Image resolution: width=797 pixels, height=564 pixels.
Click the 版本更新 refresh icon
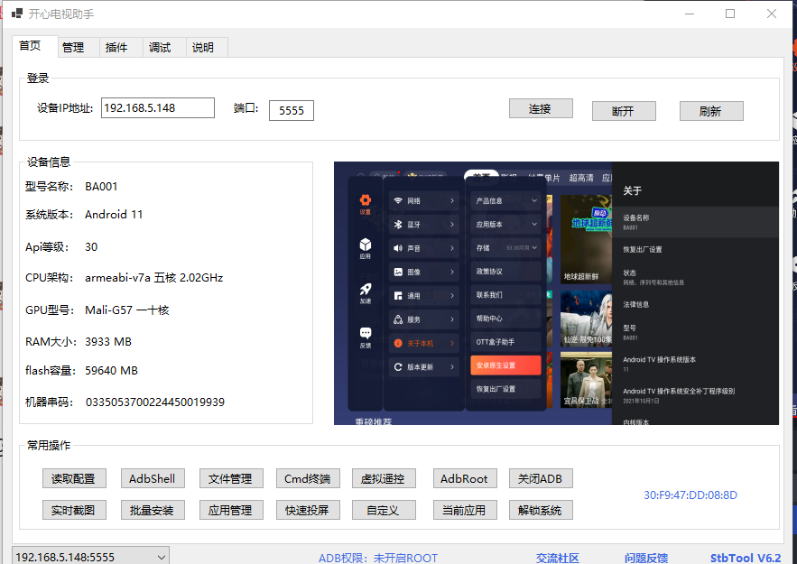pos(398,367)
